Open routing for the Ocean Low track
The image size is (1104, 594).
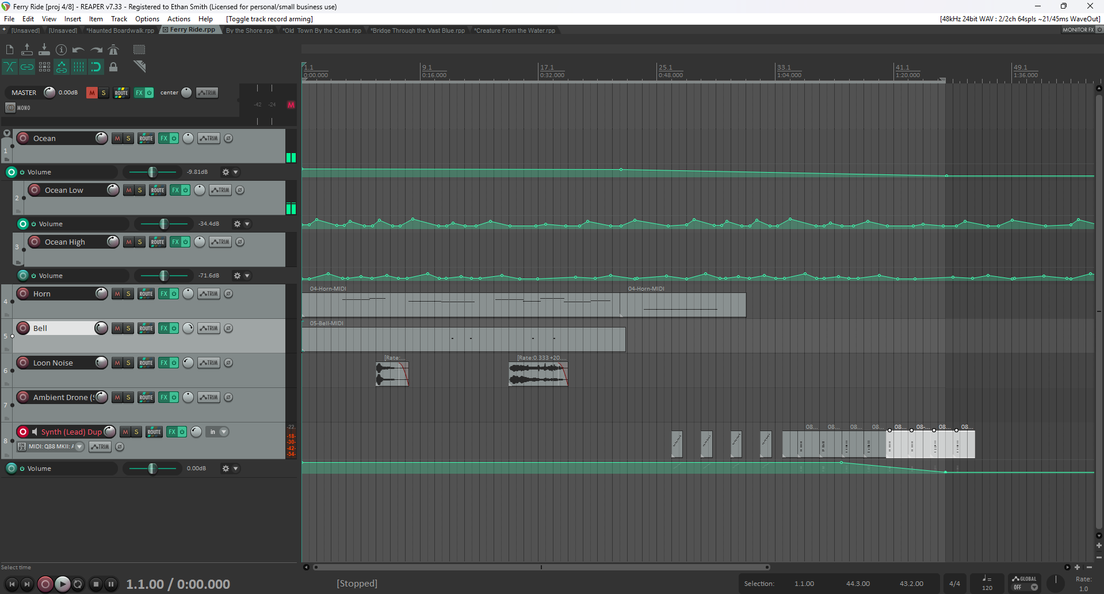tap(158, 191)
